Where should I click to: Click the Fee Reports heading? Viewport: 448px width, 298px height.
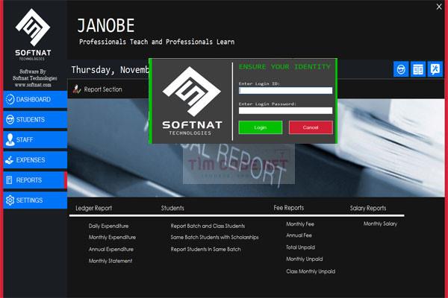pyautogui.click(x=288, y=208)
